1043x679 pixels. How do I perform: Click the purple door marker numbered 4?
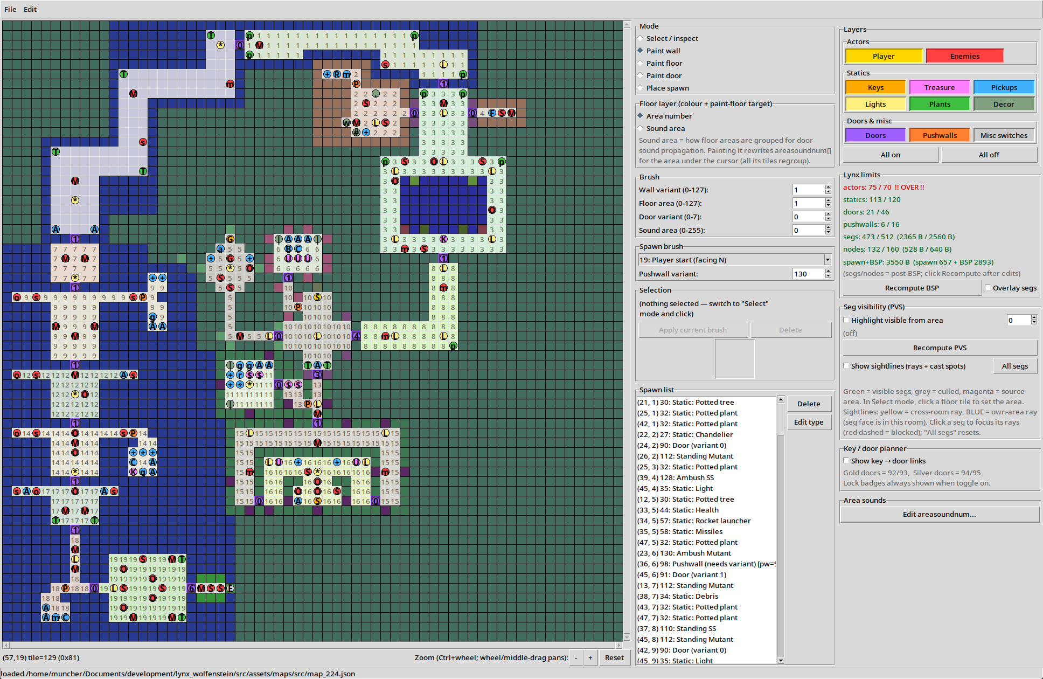356,336
